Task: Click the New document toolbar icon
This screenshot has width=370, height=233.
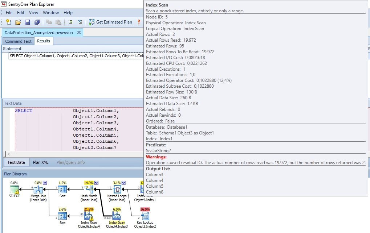Action: pyautogui.click(x=9, y=22)
